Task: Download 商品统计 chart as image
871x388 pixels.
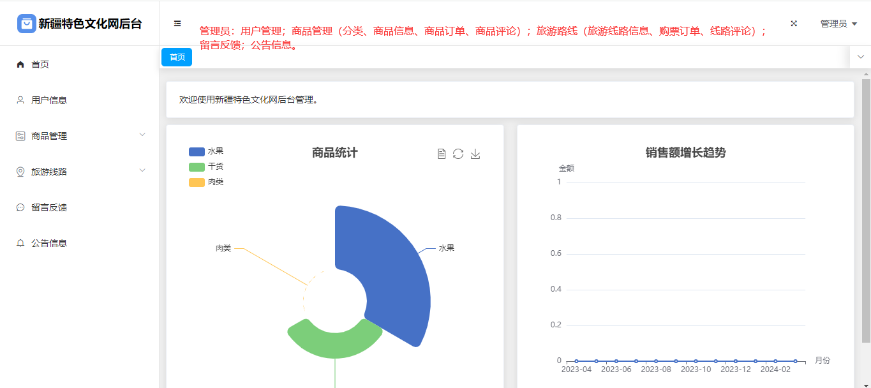Action: click(475, 154)
